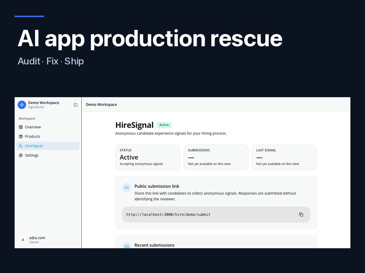Viewport: 365px width, 273px height.
Task: Click the link icon beside Public submission link
Action: coord(127,187)
